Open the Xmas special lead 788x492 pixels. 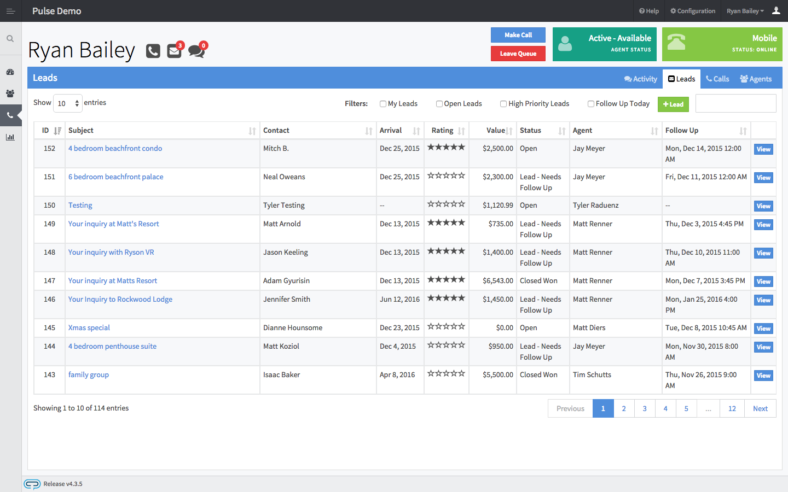click(x=89, y=327)
